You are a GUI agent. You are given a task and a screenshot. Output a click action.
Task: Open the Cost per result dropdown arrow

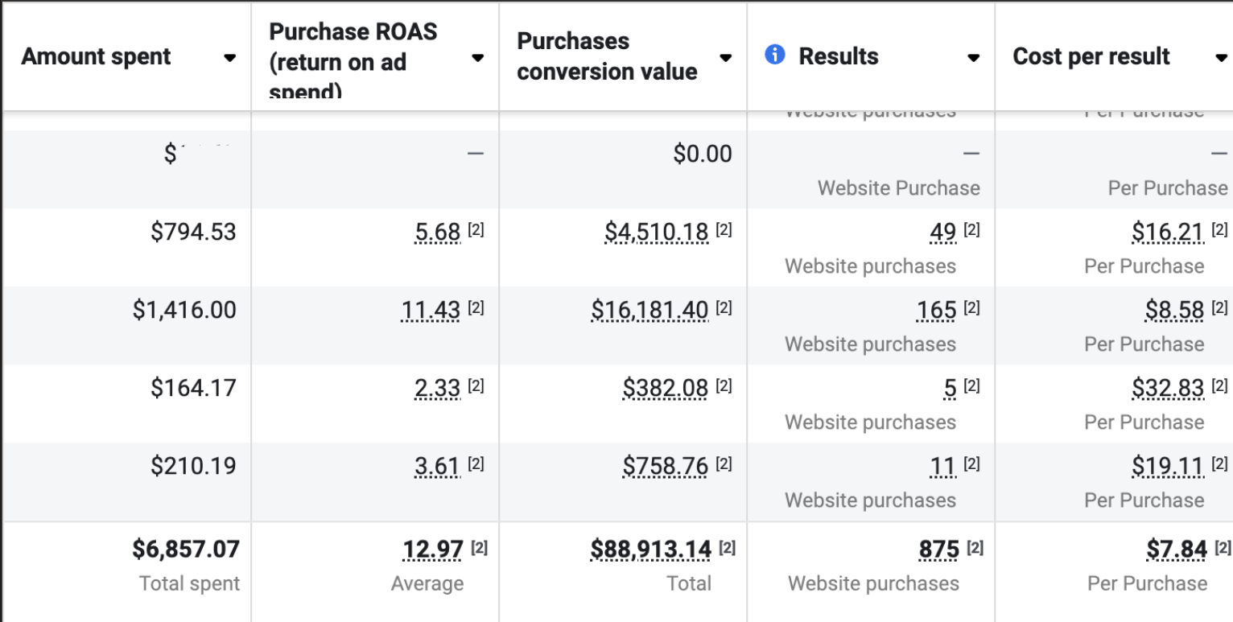pyautogui.click(x=1221, y=58)
